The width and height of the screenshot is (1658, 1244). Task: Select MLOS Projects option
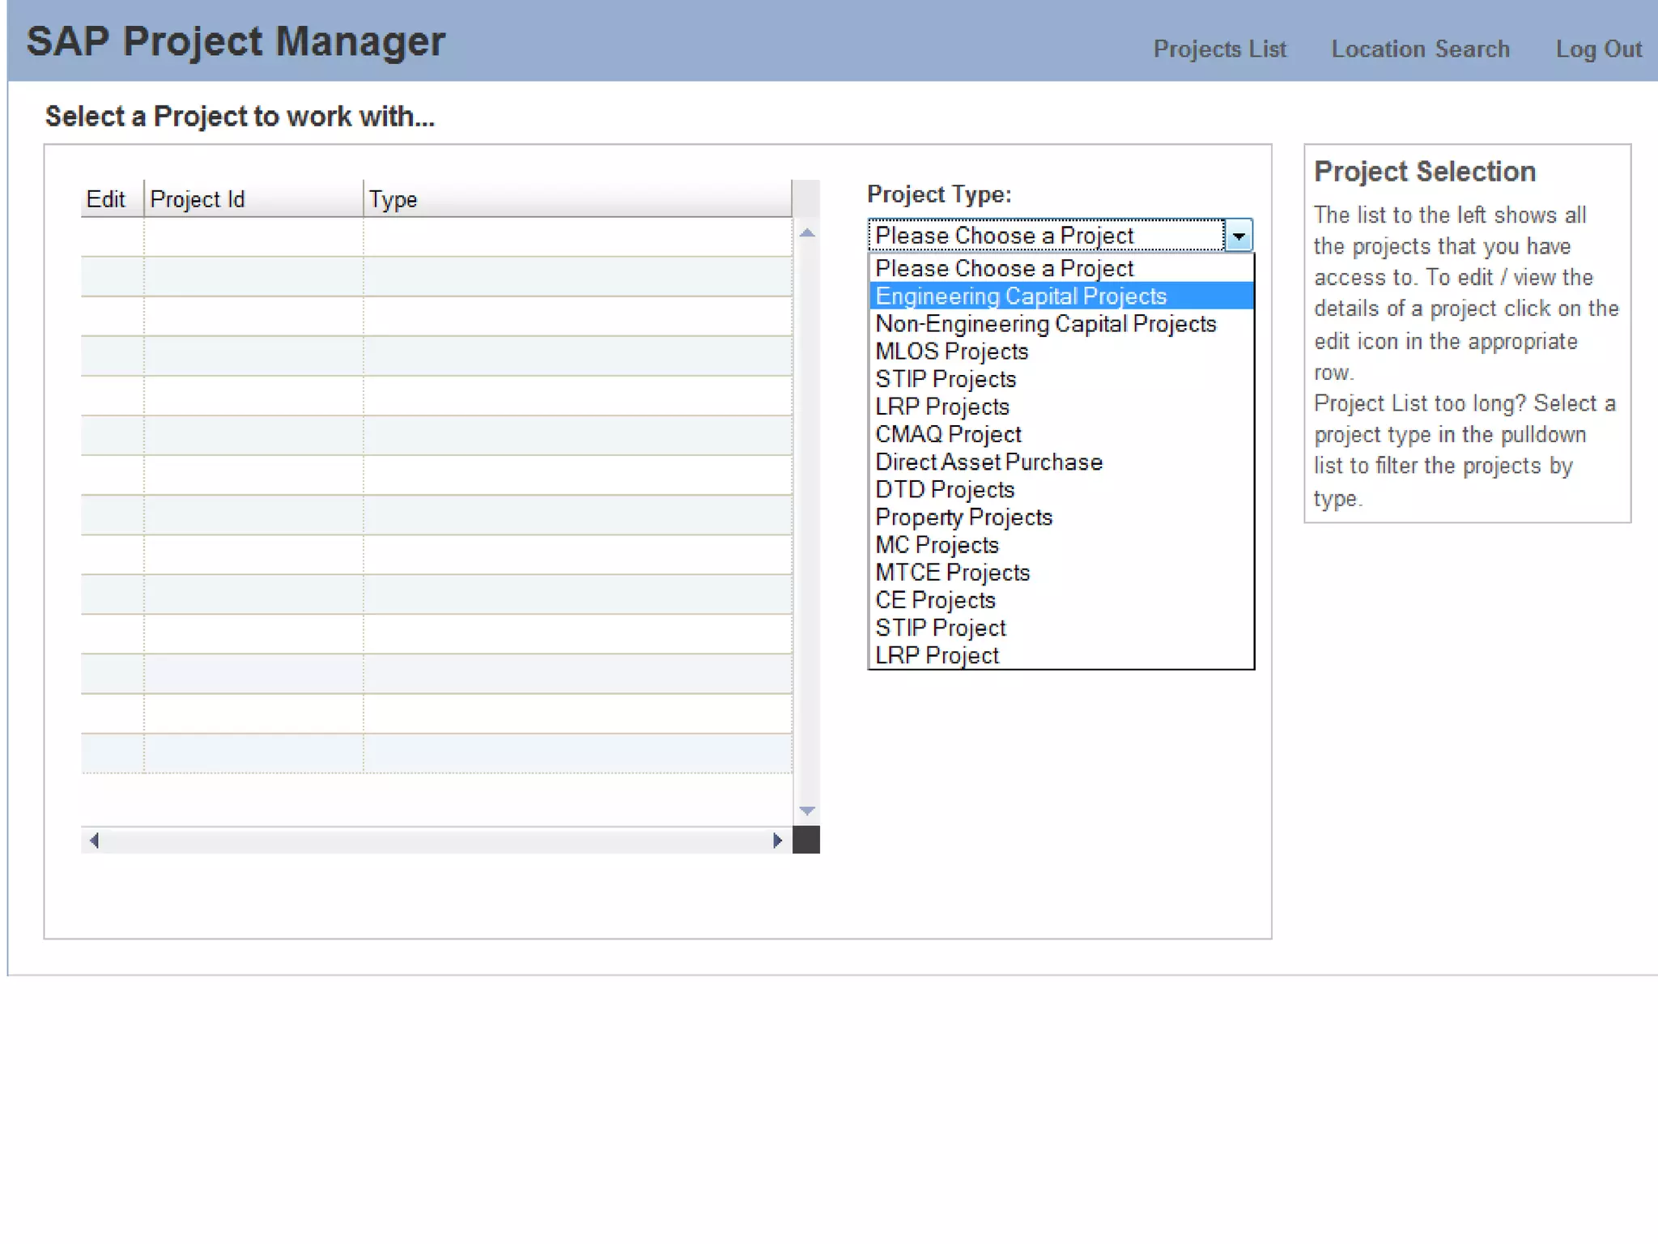click(x=951, y=351)
